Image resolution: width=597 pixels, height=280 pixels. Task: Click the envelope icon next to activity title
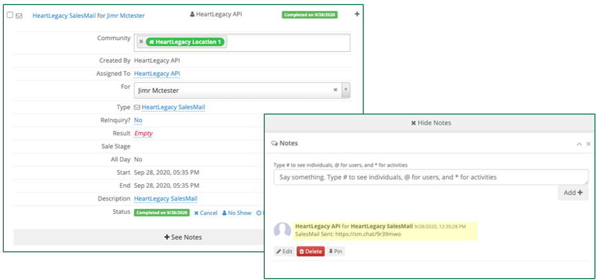coord(18,15)
